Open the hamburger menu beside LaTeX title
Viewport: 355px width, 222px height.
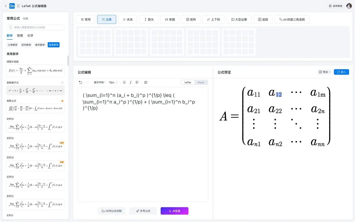18,6
